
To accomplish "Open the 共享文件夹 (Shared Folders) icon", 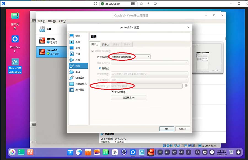I will (72, 84).
